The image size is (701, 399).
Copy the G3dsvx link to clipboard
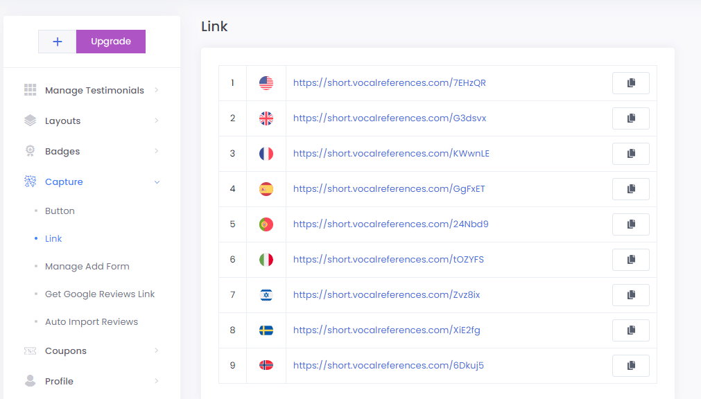631,118
